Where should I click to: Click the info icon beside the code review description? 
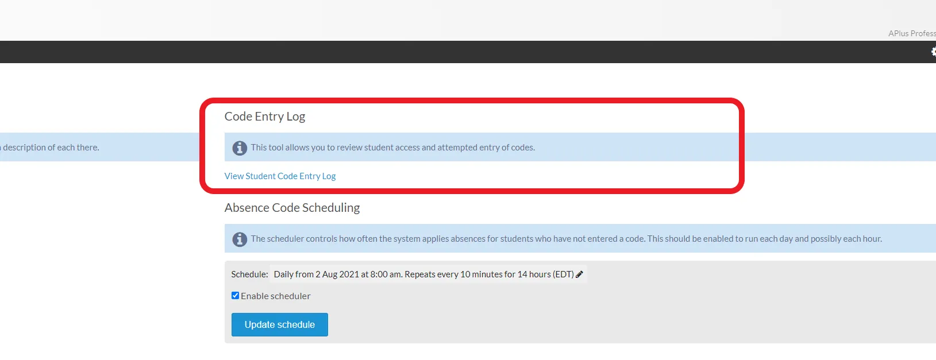tap(240, 148)
